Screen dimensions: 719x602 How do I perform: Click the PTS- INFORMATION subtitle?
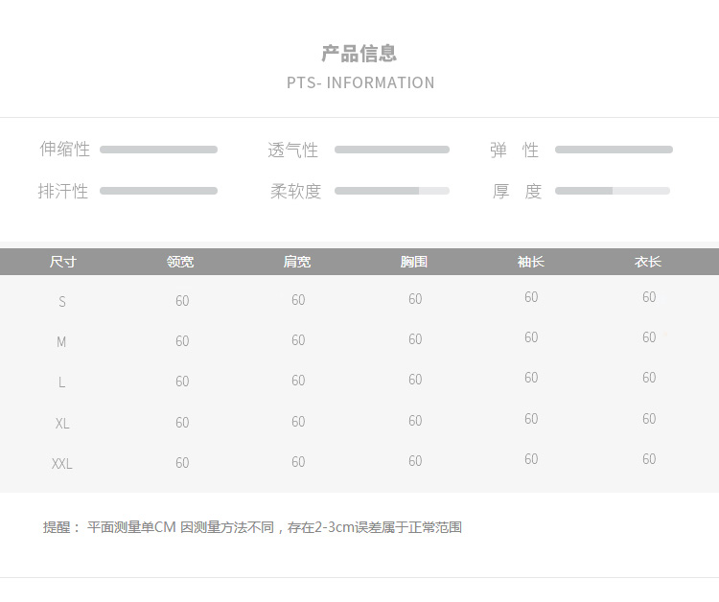tap(360, 82)
